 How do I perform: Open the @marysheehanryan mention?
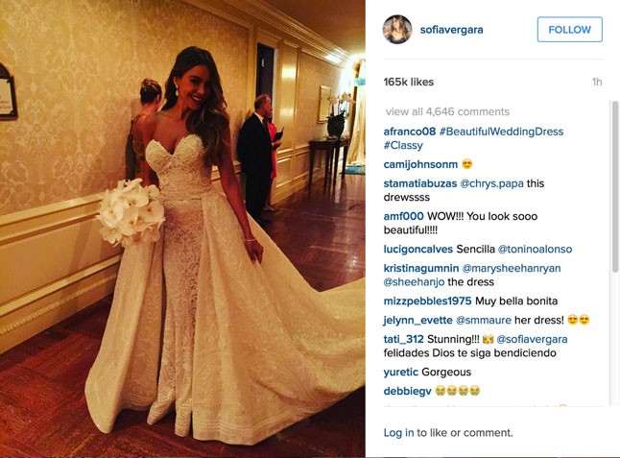click(512, 268)
